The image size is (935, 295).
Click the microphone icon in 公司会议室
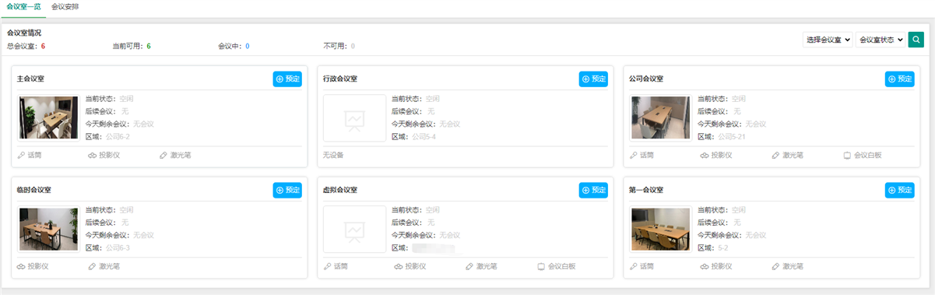(633, 156)
